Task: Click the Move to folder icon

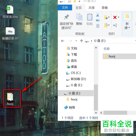Action: coord(106,17)
